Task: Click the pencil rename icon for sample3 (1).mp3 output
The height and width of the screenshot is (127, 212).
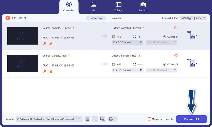Action: click(144, 28)
